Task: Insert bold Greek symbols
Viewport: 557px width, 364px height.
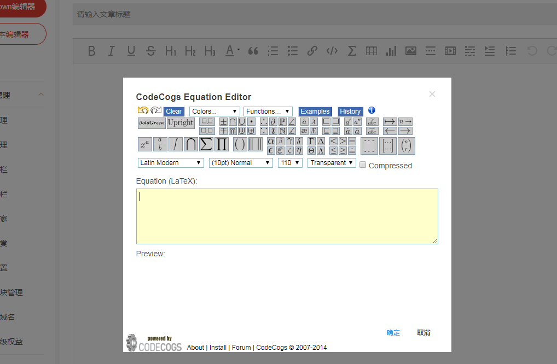Action: (x=152, y=123)
